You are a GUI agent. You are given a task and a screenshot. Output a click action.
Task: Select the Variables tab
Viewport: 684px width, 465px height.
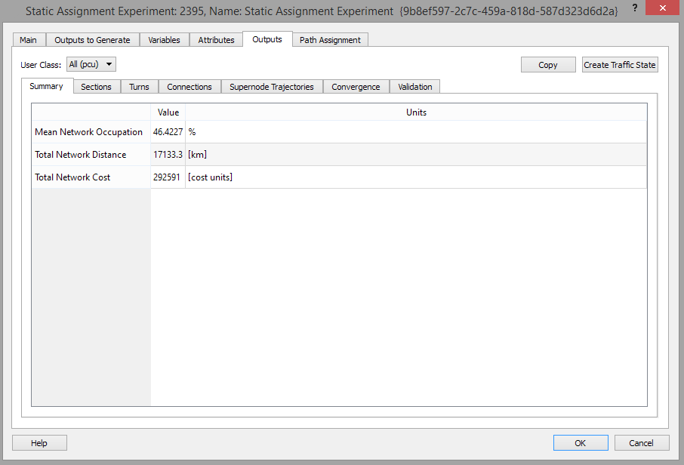pos(164,39)
